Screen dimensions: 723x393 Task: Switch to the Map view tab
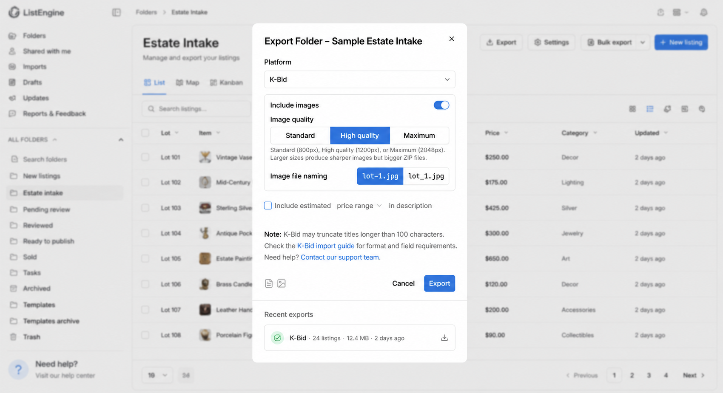[188, 82]
